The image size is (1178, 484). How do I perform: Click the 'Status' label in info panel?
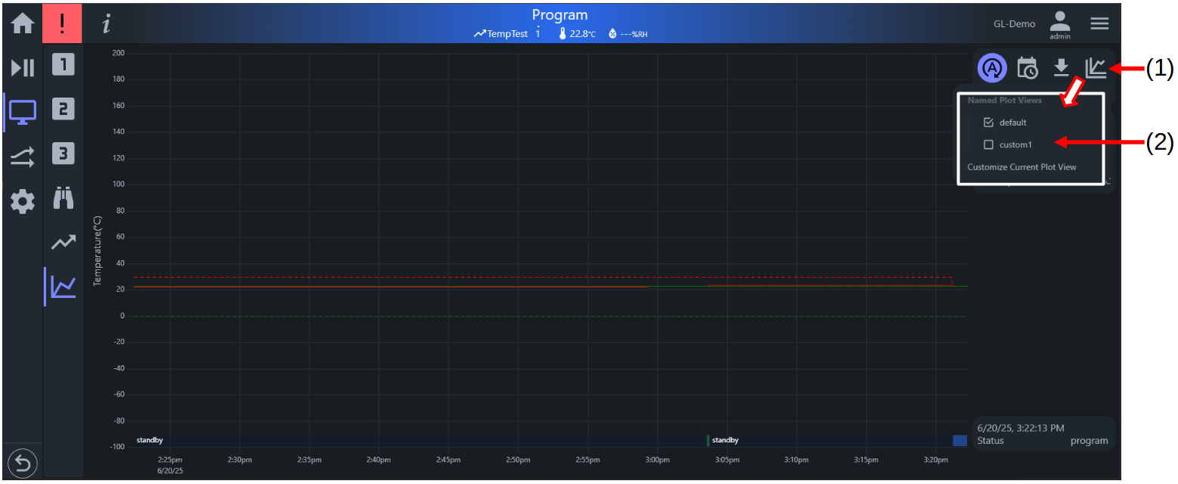990,441
